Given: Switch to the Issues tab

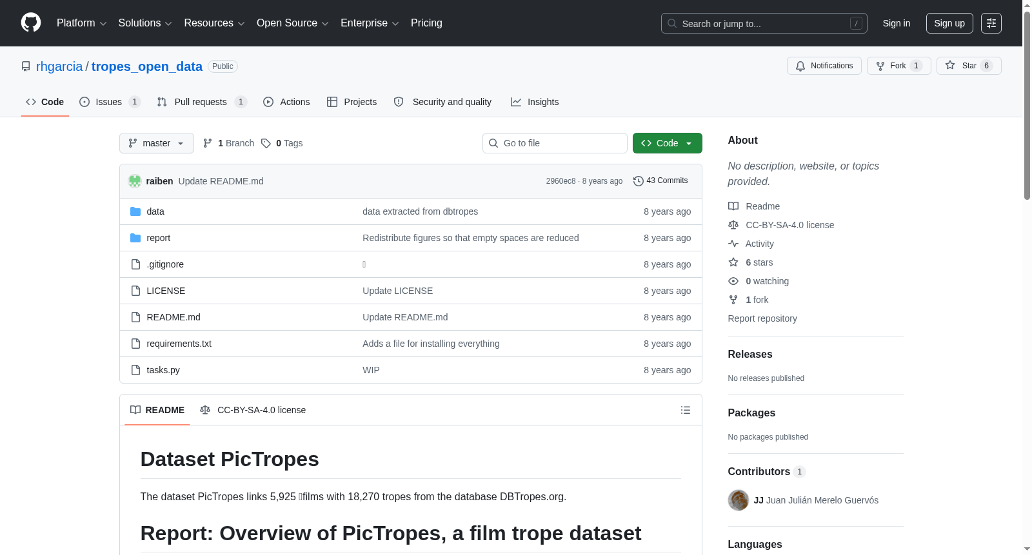Looking at the screenshot, I should (110, 102).
